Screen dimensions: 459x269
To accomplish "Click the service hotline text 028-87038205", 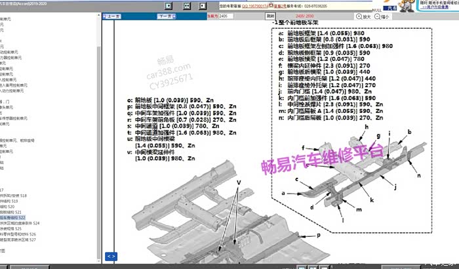I will pyautogui.click(x=315, y=6).
